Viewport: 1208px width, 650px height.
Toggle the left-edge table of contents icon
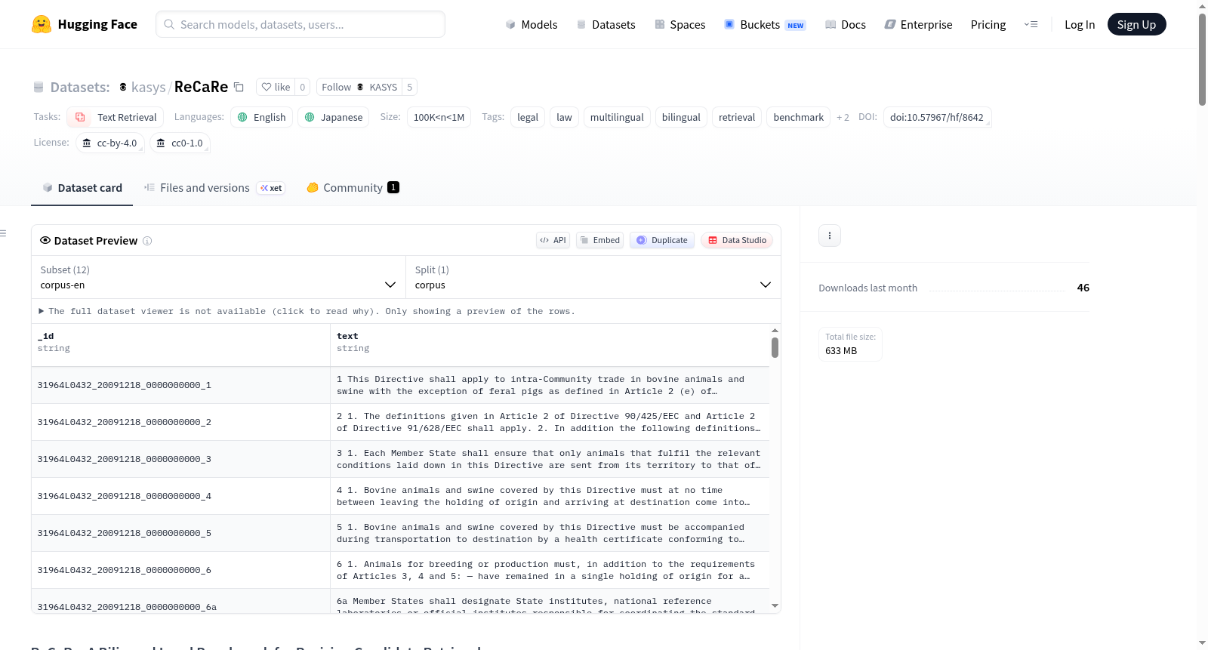3,233
